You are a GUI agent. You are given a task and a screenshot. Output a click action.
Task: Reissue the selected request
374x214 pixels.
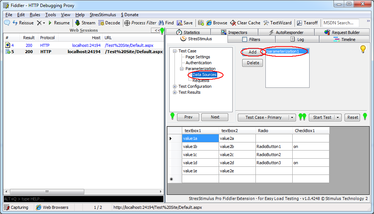23,23
